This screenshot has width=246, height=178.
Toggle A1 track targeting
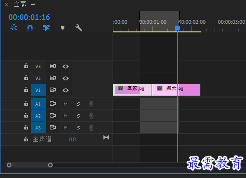(x=39, y=104)
